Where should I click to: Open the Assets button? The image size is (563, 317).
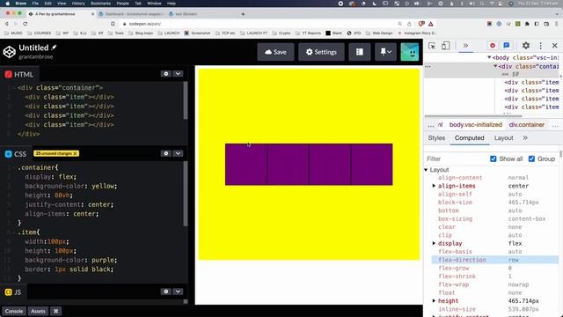[38, 311]
